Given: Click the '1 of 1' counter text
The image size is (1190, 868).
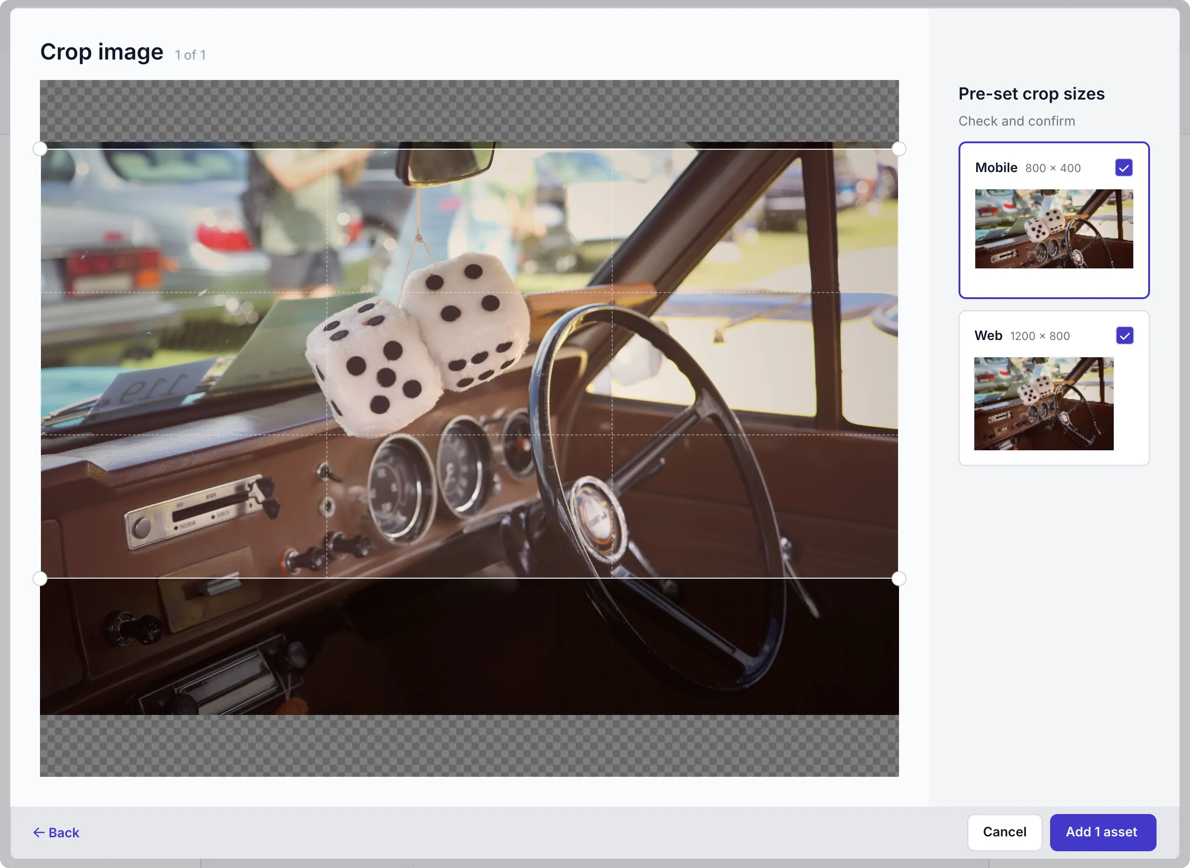Looking at the screenshot, I should (x=190, y=54).
